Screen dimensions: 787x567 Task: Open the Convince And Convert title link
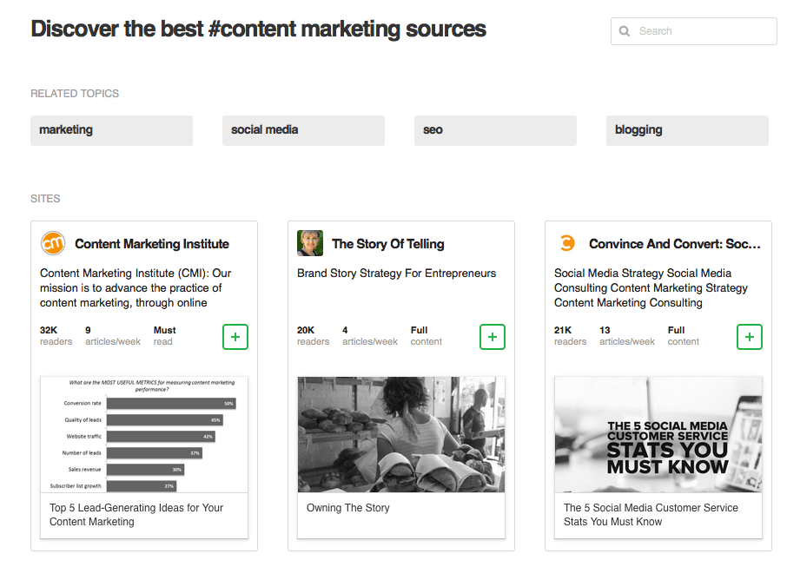coord(674,244)
